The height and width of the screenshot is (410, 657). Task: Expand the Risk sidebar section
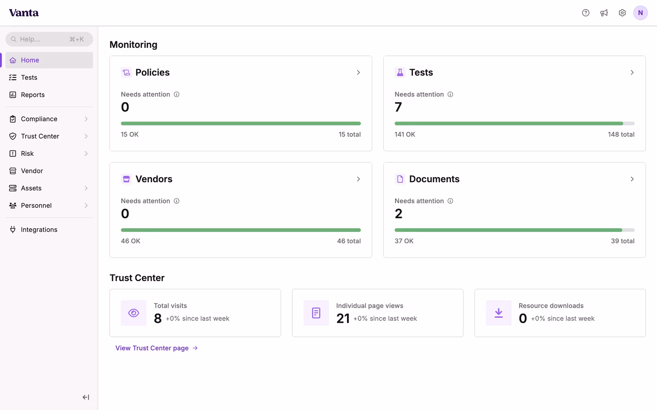86,154
